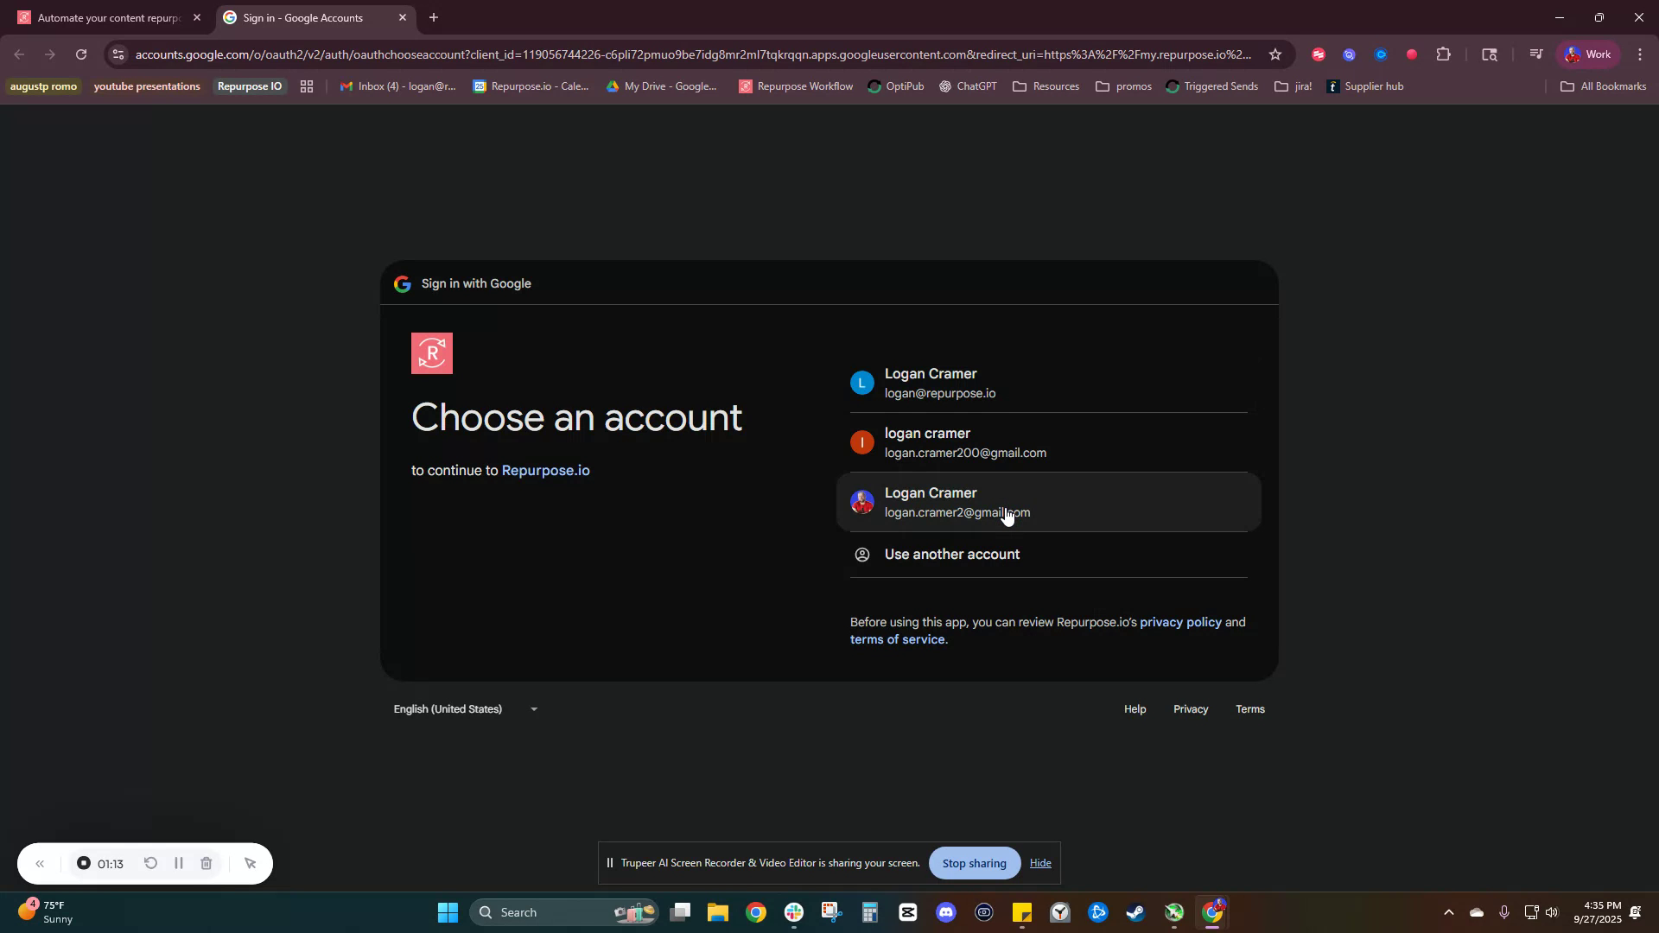Open the privacy policy link

click(x=1179, y=621)
